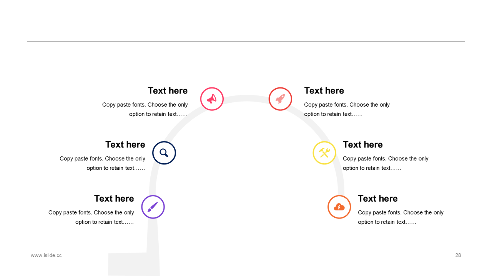Click the purple paintbrush icon
The image size is (492, 276).
[x=153, y=207]
